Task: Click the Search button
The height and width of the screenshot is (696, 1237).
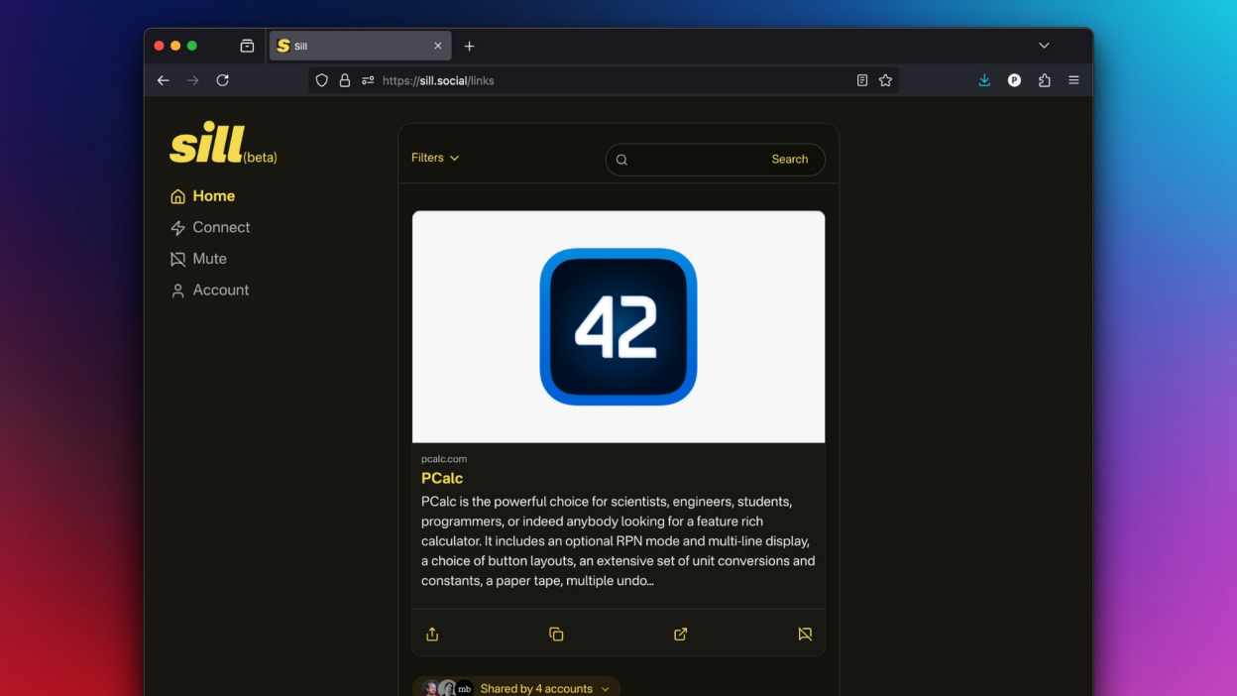Action: coord(789,160)
